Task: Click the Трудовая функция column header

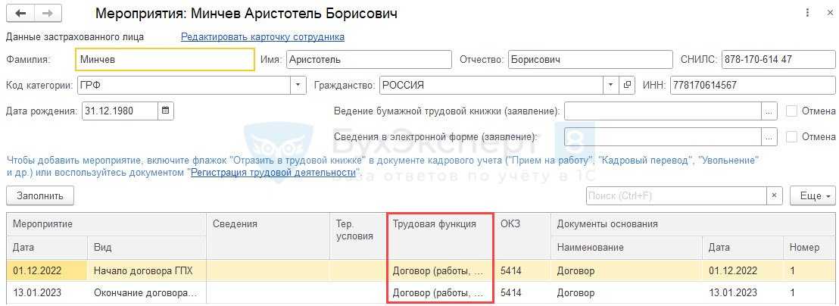Action: coord(435,224)
